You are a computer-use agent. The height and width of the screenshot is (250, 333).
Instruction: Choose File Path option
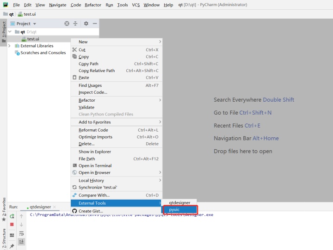(x=117, y=159)
